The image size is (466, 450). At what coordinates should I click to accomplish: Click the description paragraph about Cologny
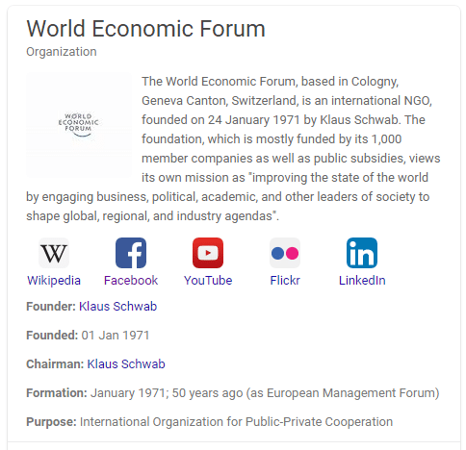tap(233, 149)
